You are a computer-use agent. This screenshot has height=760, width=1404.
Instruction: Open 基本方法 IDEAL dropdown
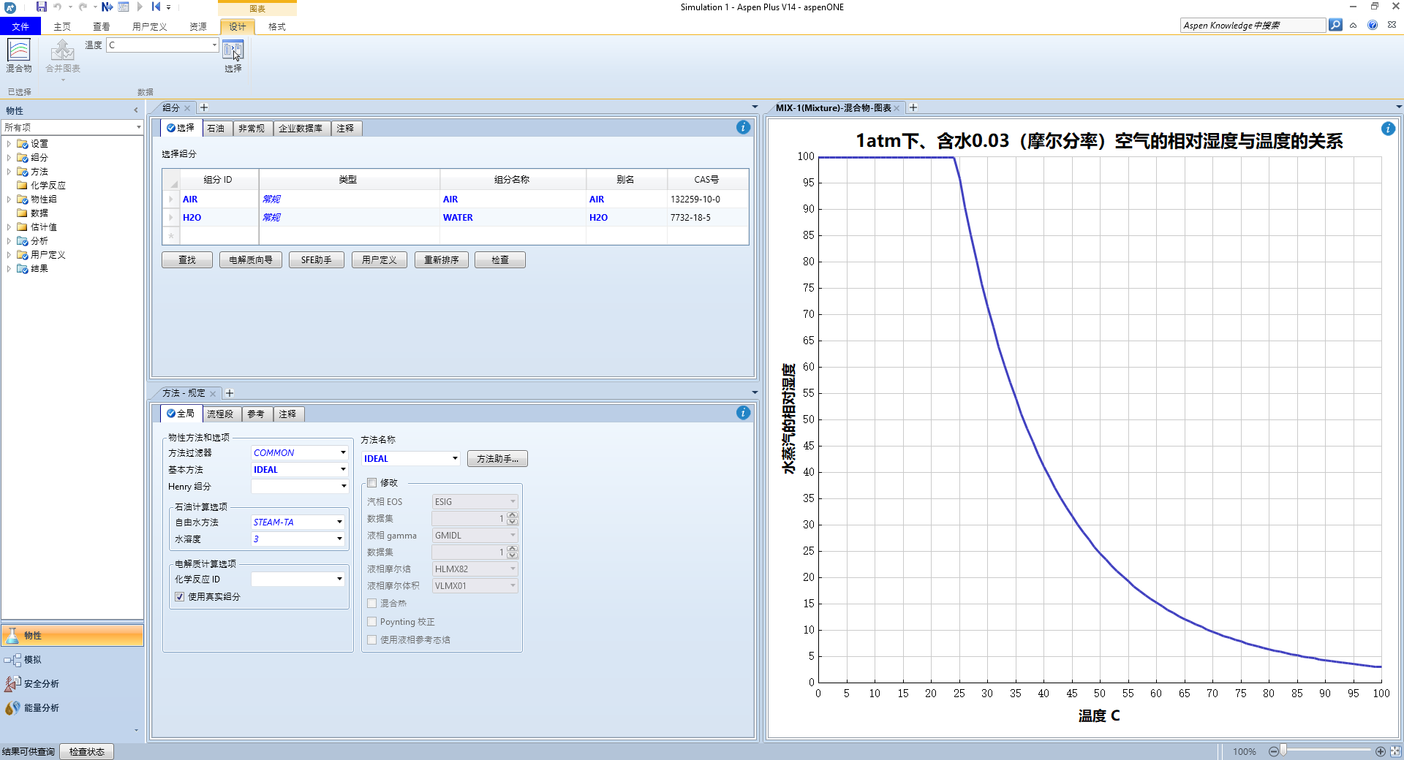point(343,469)
